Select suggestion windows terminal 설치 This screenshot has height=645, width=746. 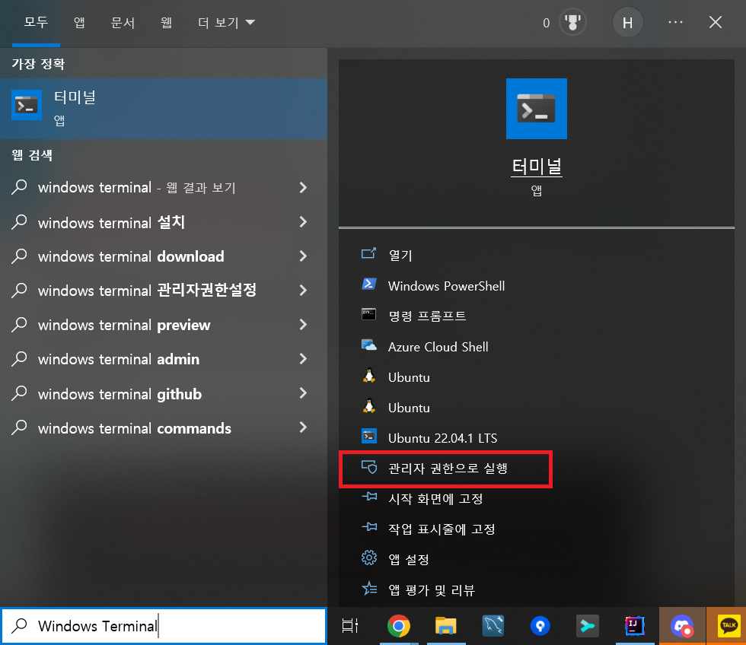point(111,222)
